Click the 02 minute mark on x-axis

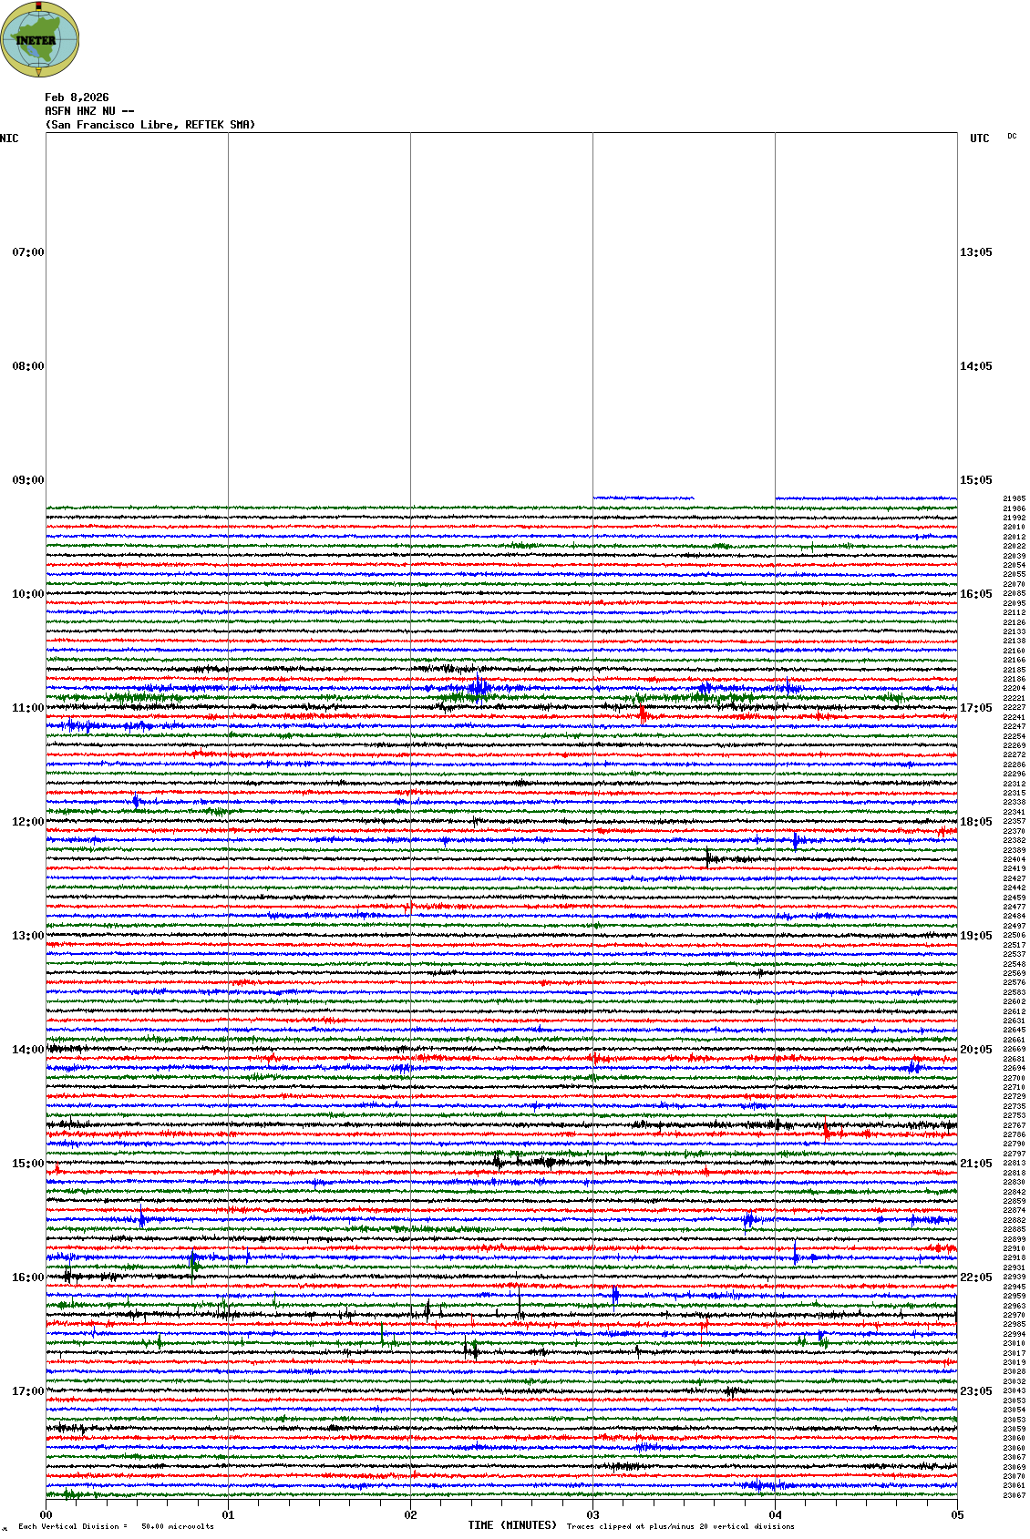(x=411, y=1515)
